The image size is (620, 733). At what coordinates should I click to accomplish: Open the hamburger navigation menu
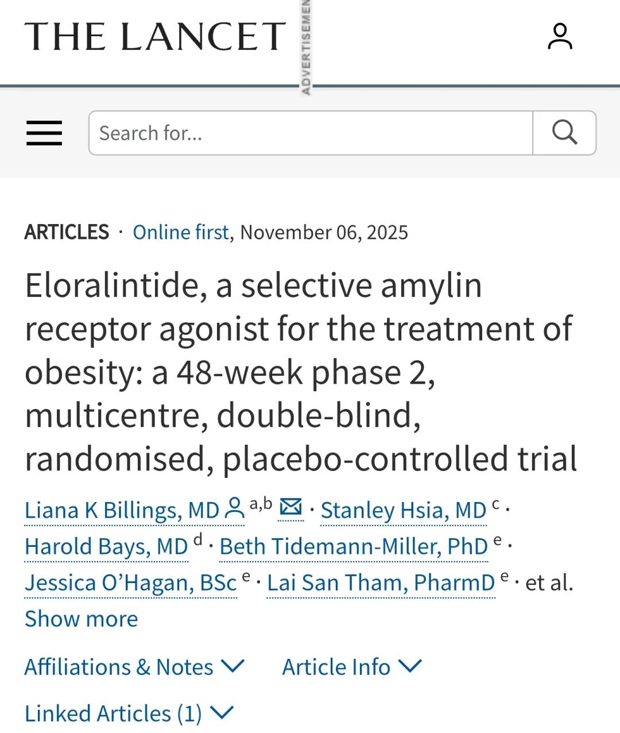44,133
